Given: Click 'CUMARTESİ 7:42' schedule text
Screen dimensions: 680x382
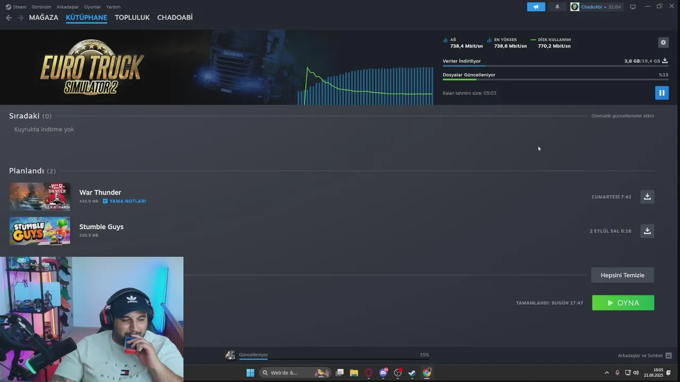Looking at the screenshot, I should pos(611,197).
